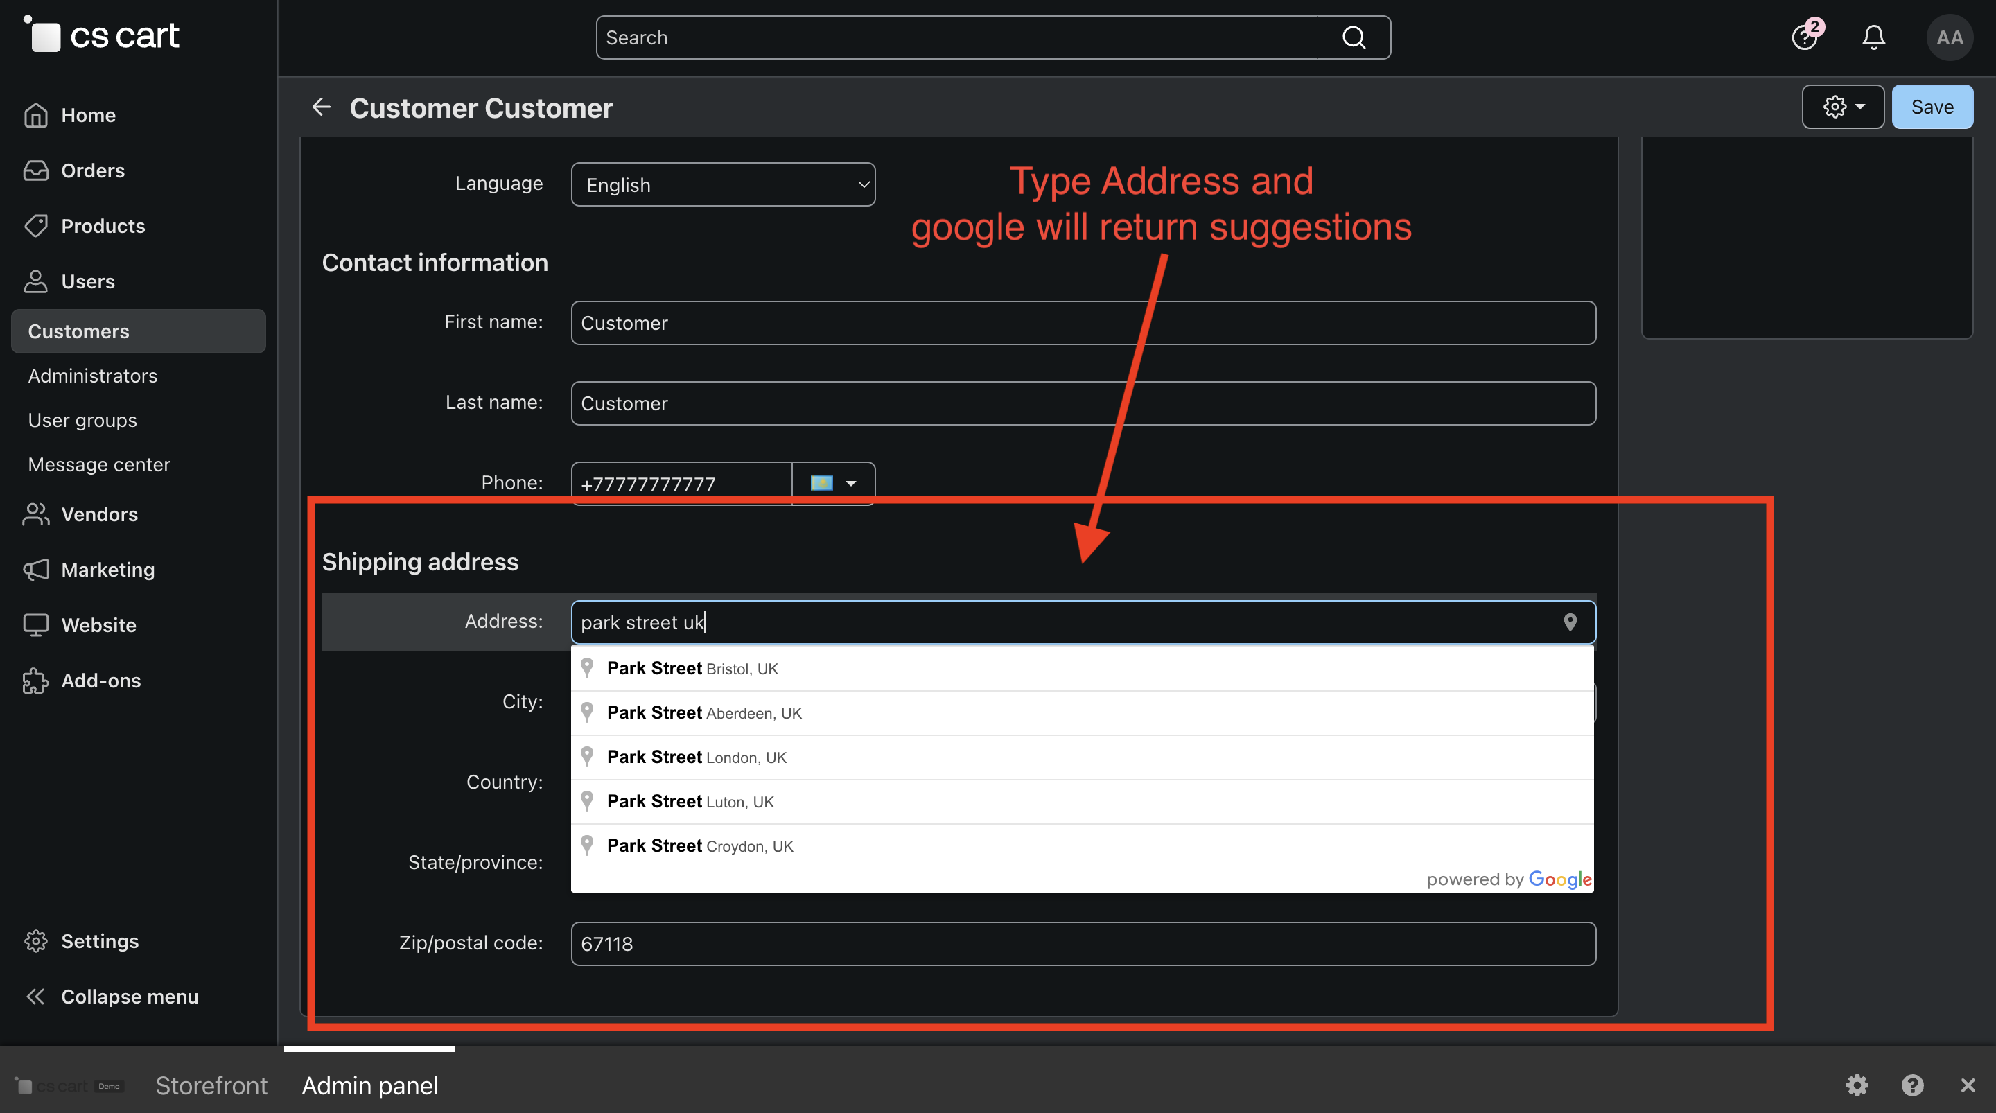Open the Marketing section
1996x1113 pixels.
tap(107, 570)
